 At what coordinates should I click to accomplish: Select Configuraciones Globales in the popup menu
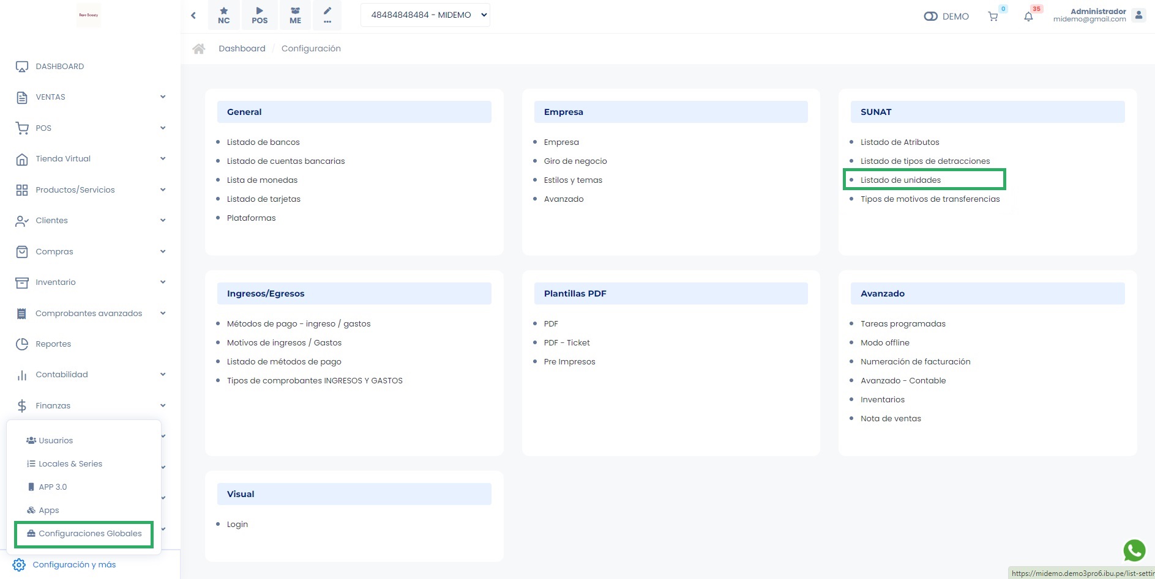(x=90, y=534)
